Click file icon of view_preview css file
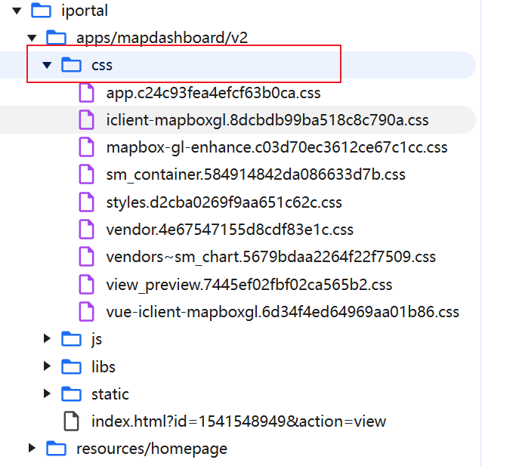Screen dimensions: 519x466 point(86,284)
